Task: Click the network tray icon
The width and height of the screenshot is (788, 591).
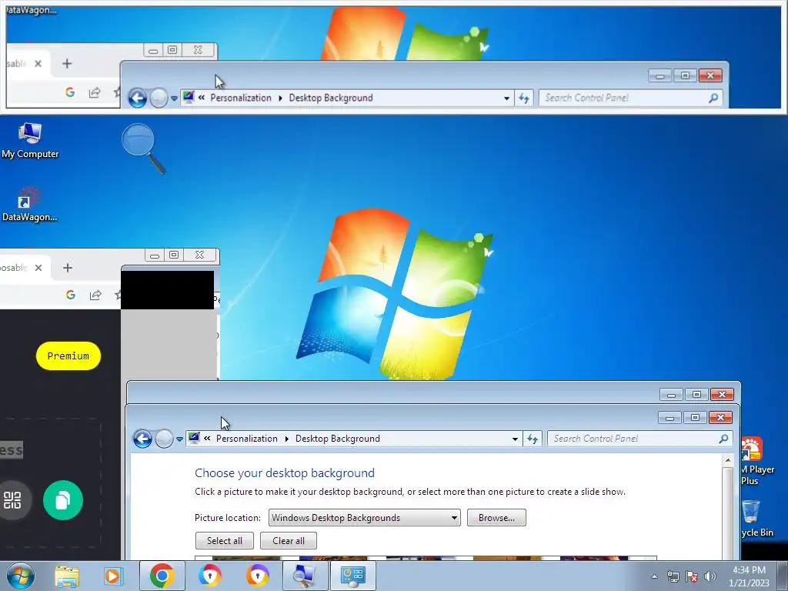Action: [x=673, y=576]
